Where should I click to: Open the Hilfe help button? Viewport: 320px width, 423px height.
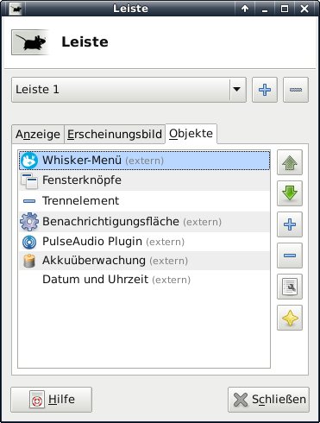point(52,400)
